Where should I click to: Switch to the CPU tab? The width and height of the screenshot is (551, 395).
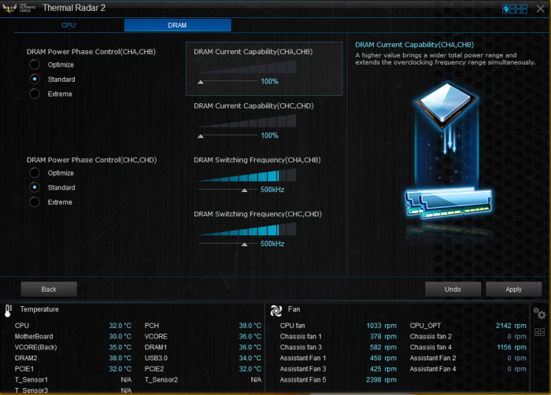68,25
